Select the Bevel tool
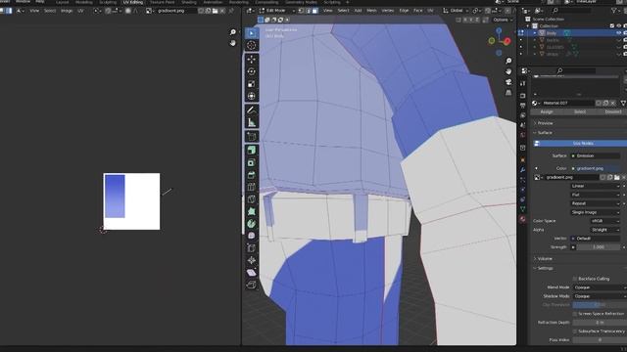 pyautogui.click(x=251, y=175)
